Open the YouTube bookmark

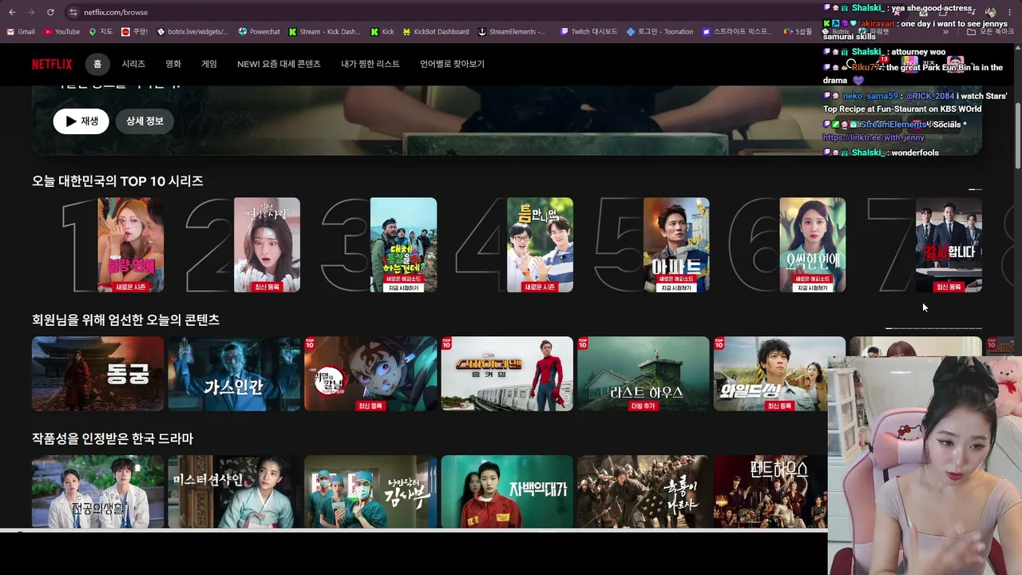pyautogui.click(x=61, y=32)
